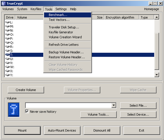Select Refresh Drive Letters
164x140 pixels.
pos(68,45)
